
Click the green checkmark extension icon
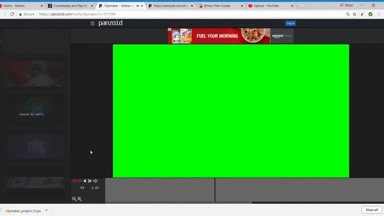pyautogui.click(x=370, y=14)
